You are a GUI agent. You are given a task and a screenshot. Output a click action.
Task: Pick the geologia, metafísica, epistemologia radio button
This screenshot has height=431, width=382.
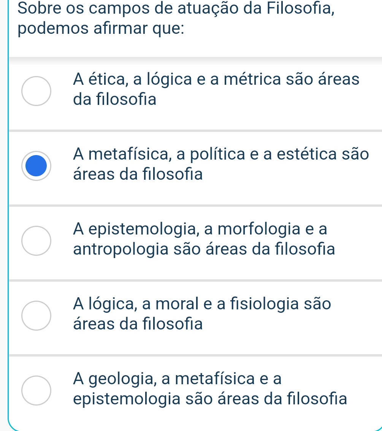(x=35, y=389)
